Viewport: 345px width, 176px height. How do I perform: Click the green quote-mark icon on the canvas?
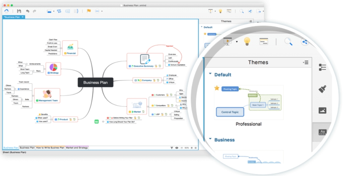pyautogui.click(x=97, y=121)
